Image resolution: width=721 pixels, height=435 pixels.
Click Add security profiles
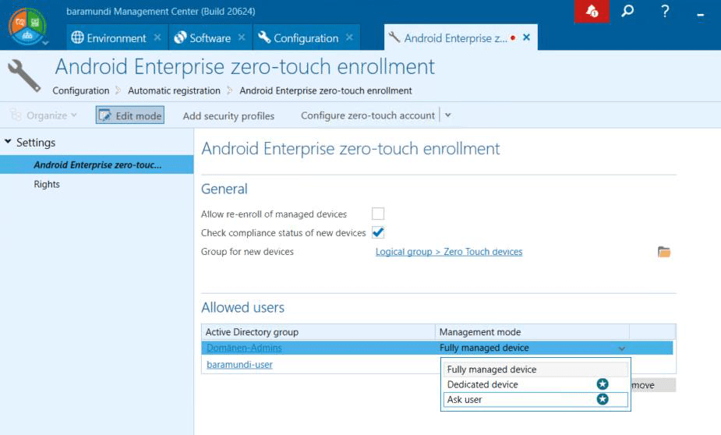click(228, 116)
